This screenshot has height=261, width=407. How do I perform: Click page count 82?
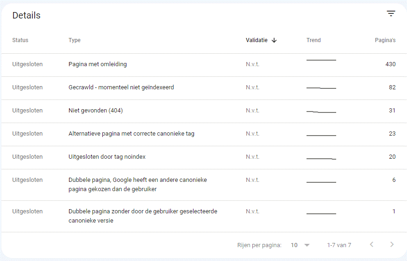click(392, 87)
